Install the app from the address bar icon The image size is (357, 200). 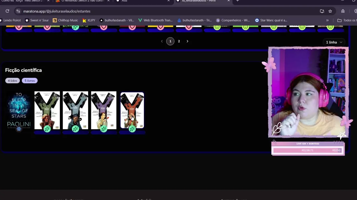pos(322,11)
